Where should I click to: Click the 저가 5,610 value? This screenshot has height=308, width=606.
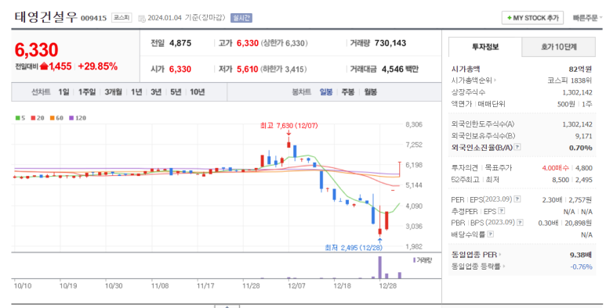248,69
